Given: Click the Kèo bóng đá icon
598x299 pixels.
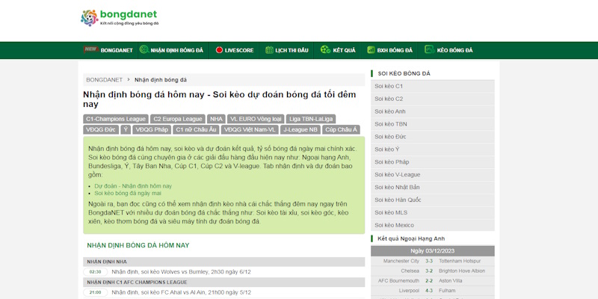Looking at the screenshot, I should click(429, 49).
